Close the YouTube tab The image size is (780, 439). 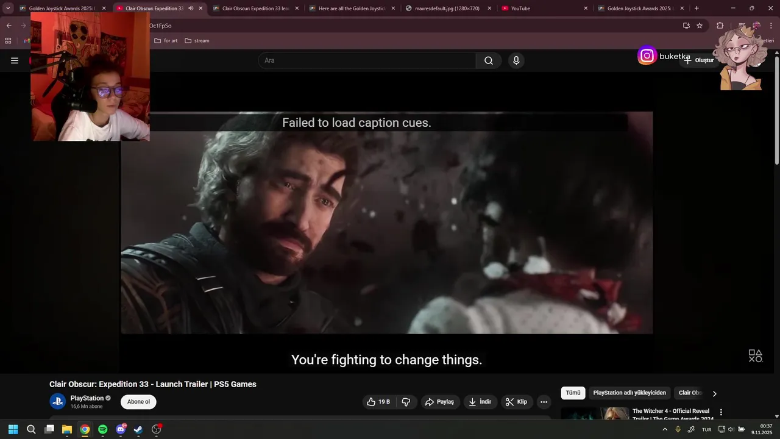[586, 9]
